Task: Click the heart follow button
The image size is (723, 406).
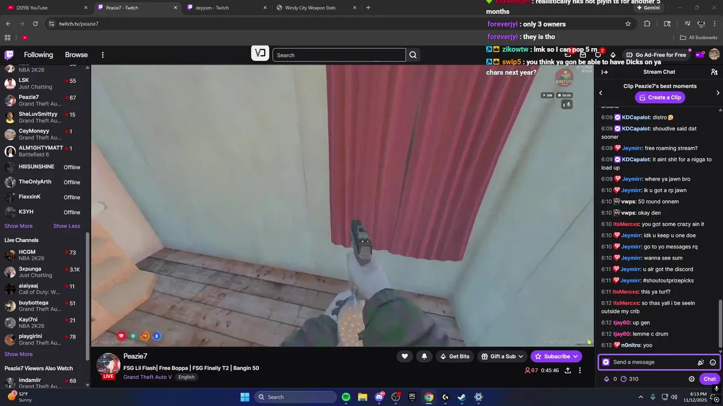Action: coord(404,356)
